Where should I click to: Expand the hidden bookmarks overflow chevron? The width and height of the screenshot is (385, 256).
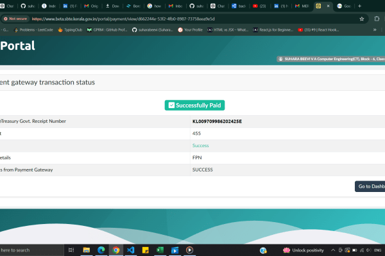pyautogui.click(x=375, y=30)
